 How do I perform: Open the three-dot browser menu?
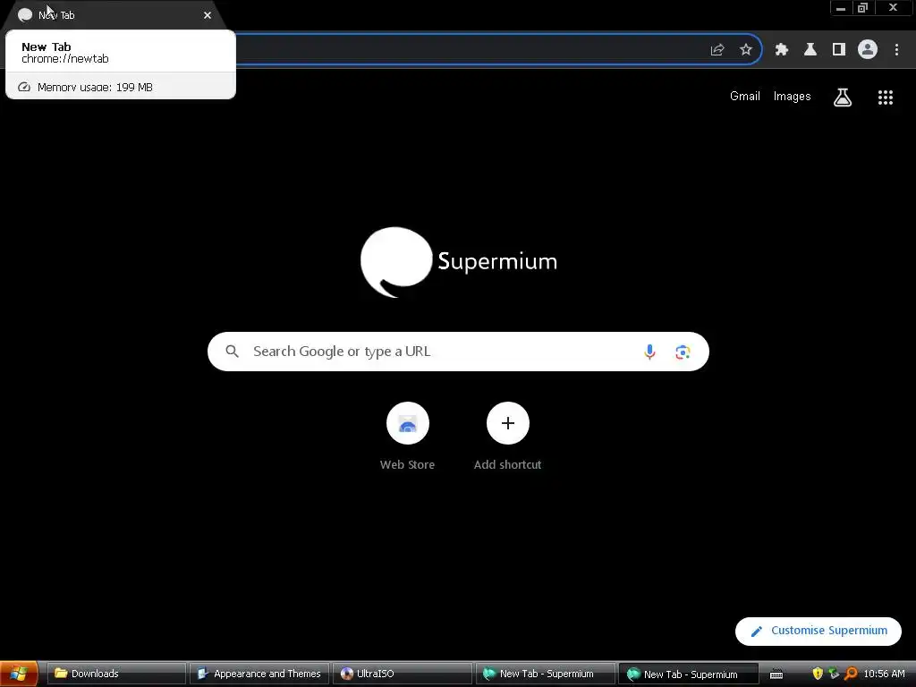pos(896,50)
